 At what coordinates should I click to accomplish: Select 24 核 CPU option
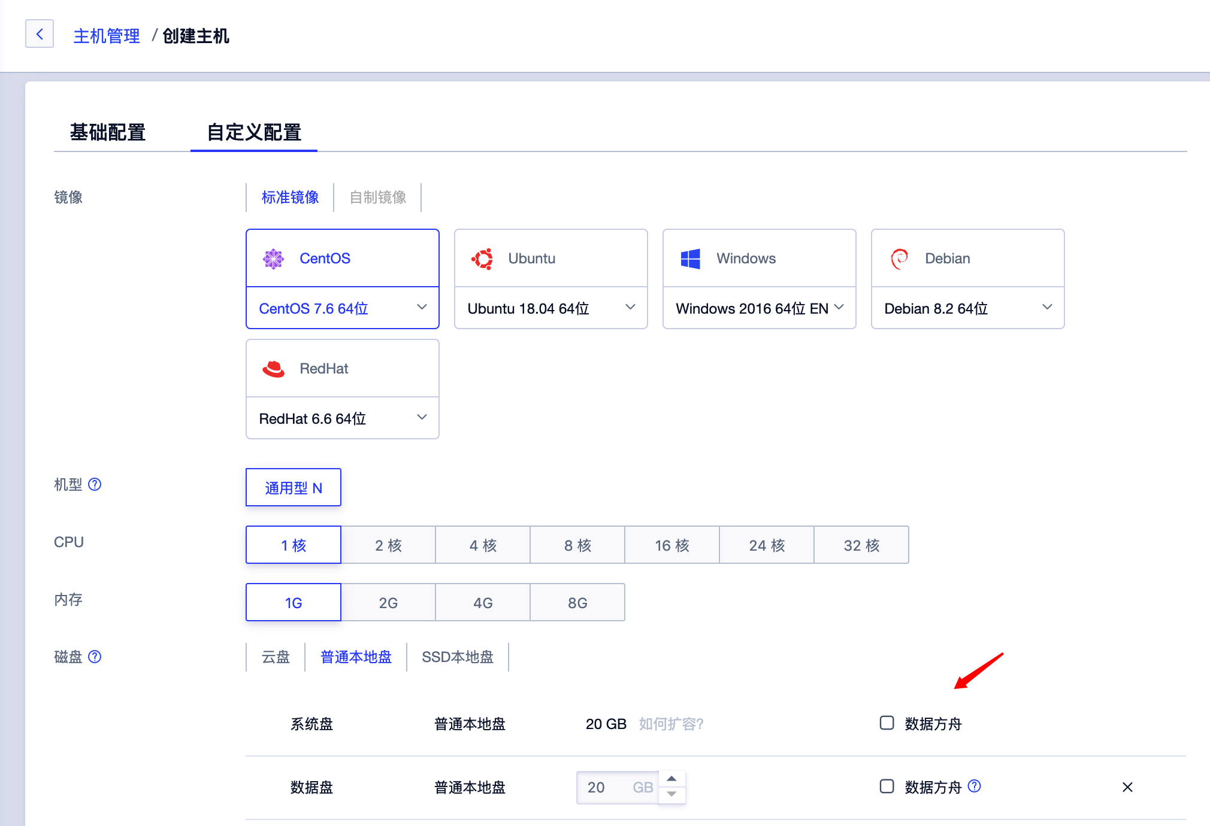(x=767, y=545)
